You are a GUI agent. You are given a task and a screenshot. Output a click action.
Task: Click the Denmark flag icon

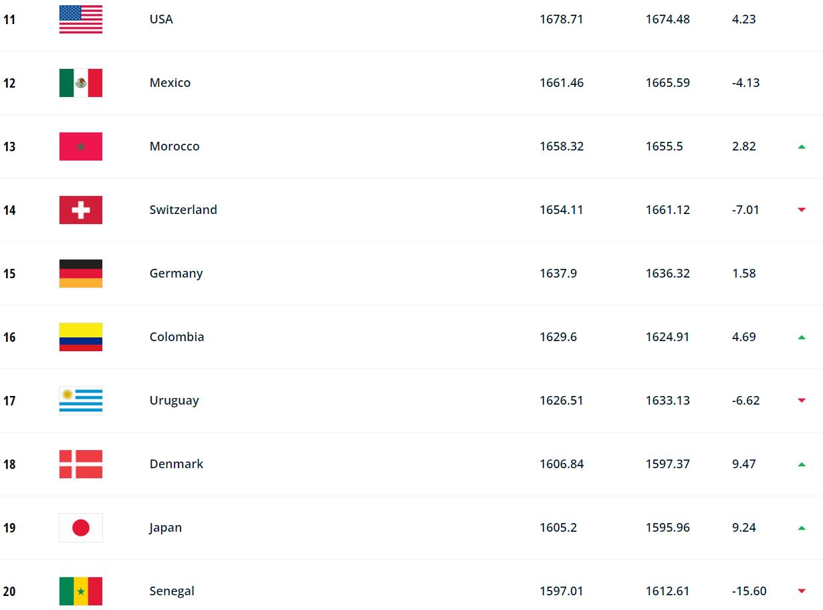pyautogui.click(x=81, y=464)
